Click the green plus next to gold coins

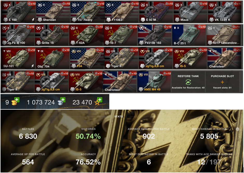[17, 99]
